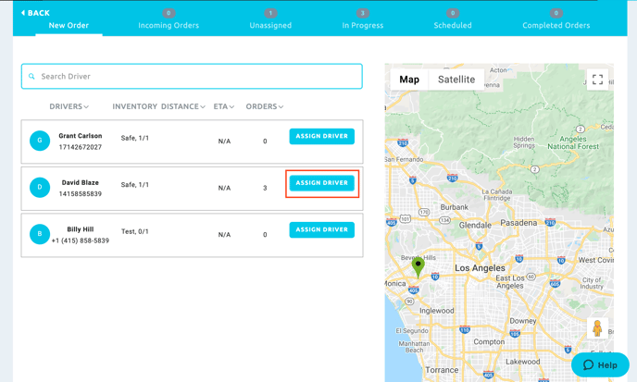Assign driver Billy Hill

point(322,229)
